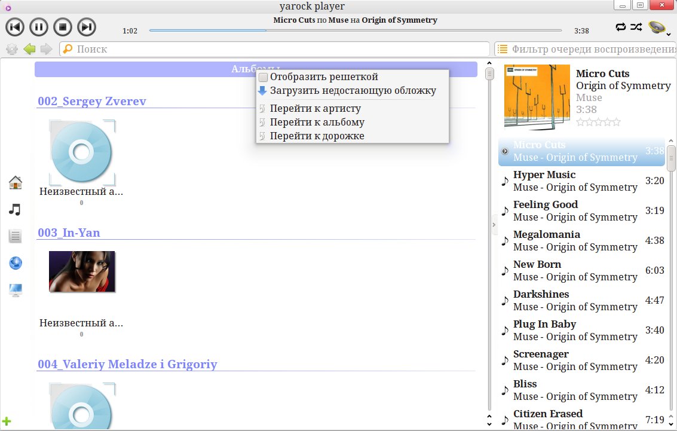The height and width of the screenshot is (431, 677).
Task: Open the computer files sidebar icon
Action: 16,291
